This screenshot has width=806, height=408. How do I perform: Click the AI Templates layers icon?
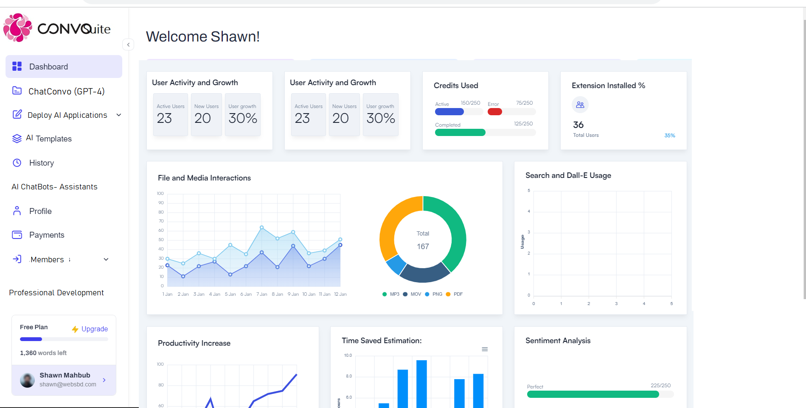pos(17,139)
